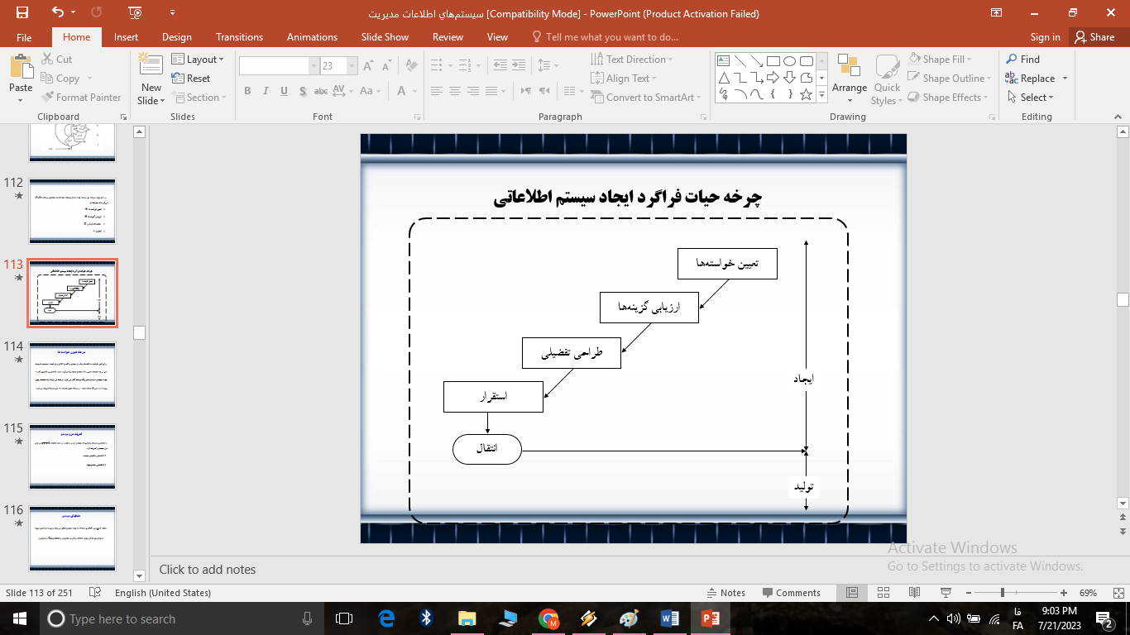1130x635 pixels.
Task: Expand the shapes gallery More arrow
Action: [x=821, y=95]
